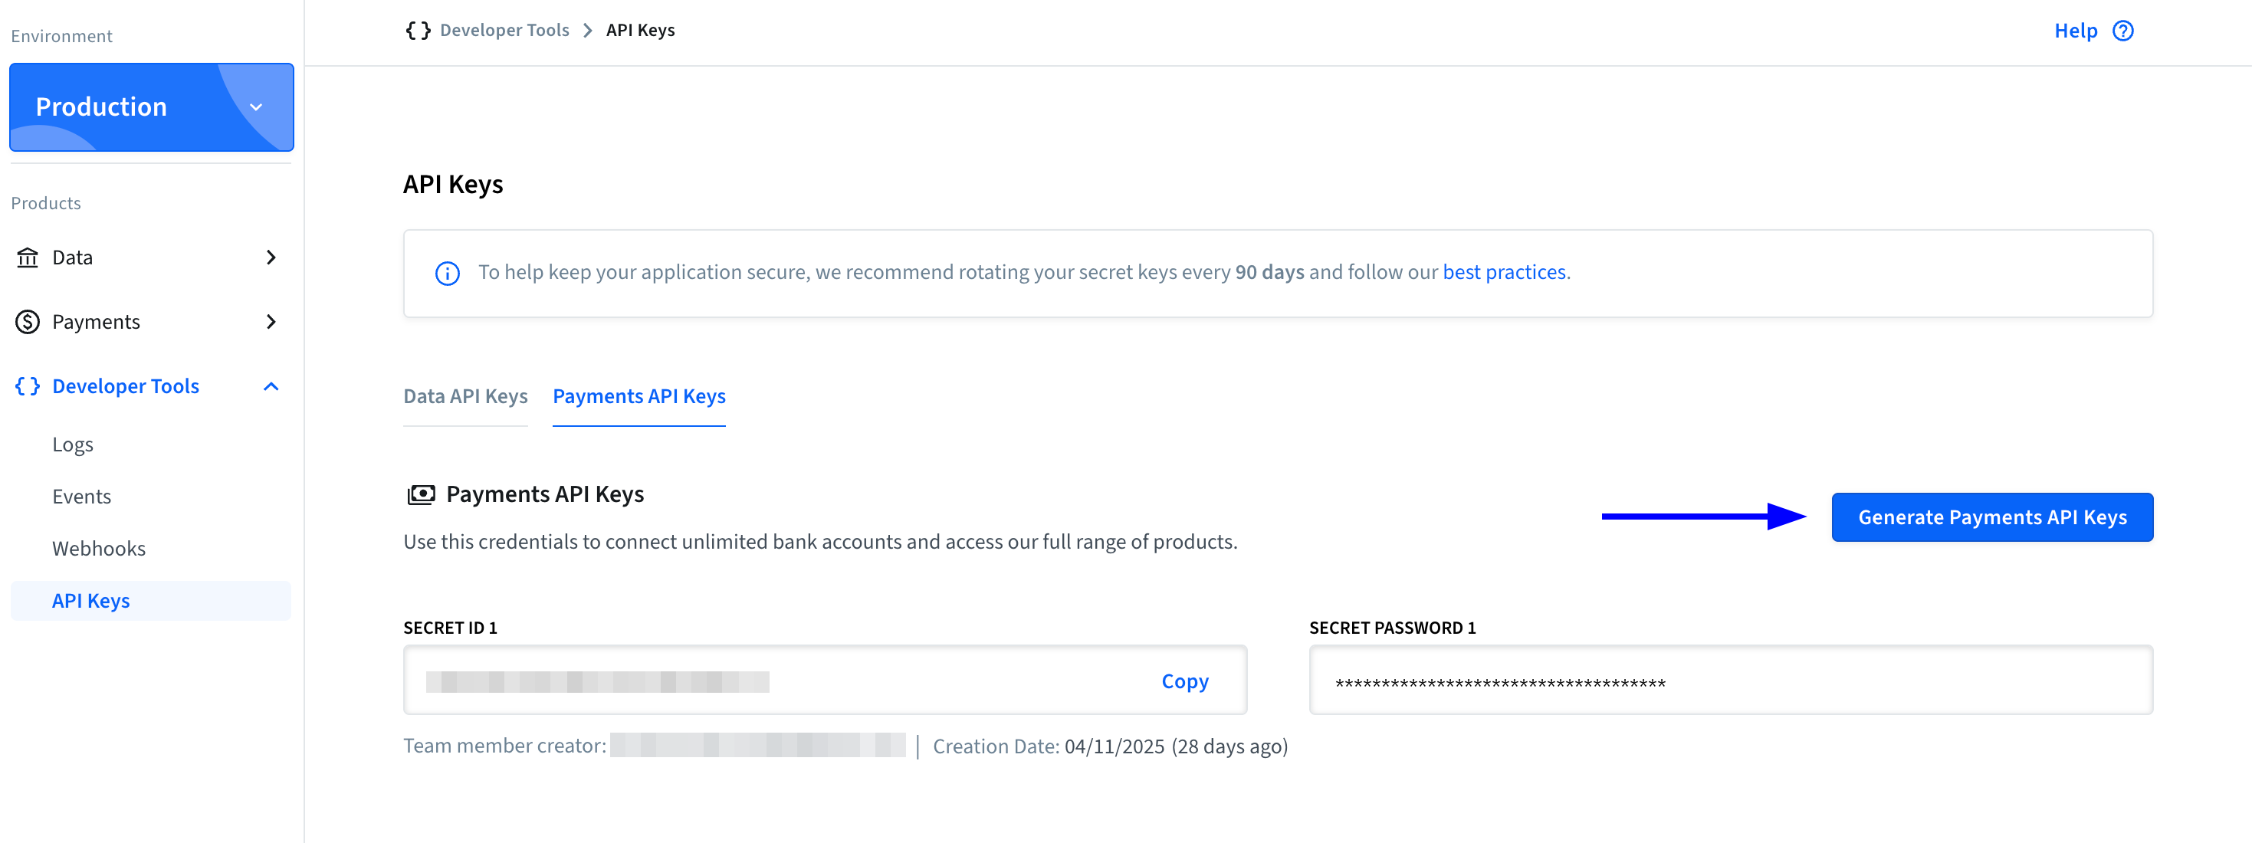This screenshot has width=2252, height=843.
Task: Open Webhooks in the sidebar
Action: coord(99,548)
